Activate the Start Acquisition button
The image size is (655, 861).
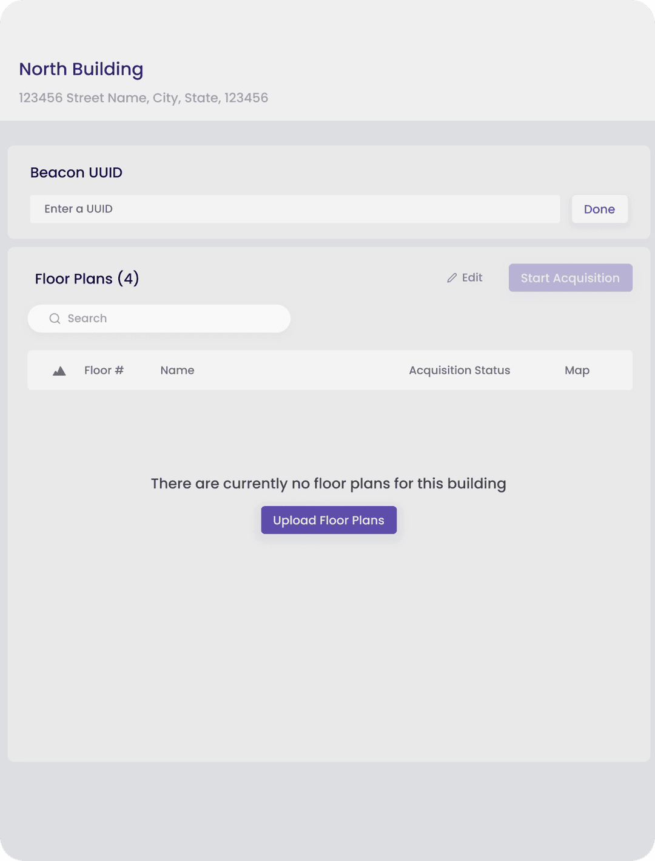click(569, 277)
